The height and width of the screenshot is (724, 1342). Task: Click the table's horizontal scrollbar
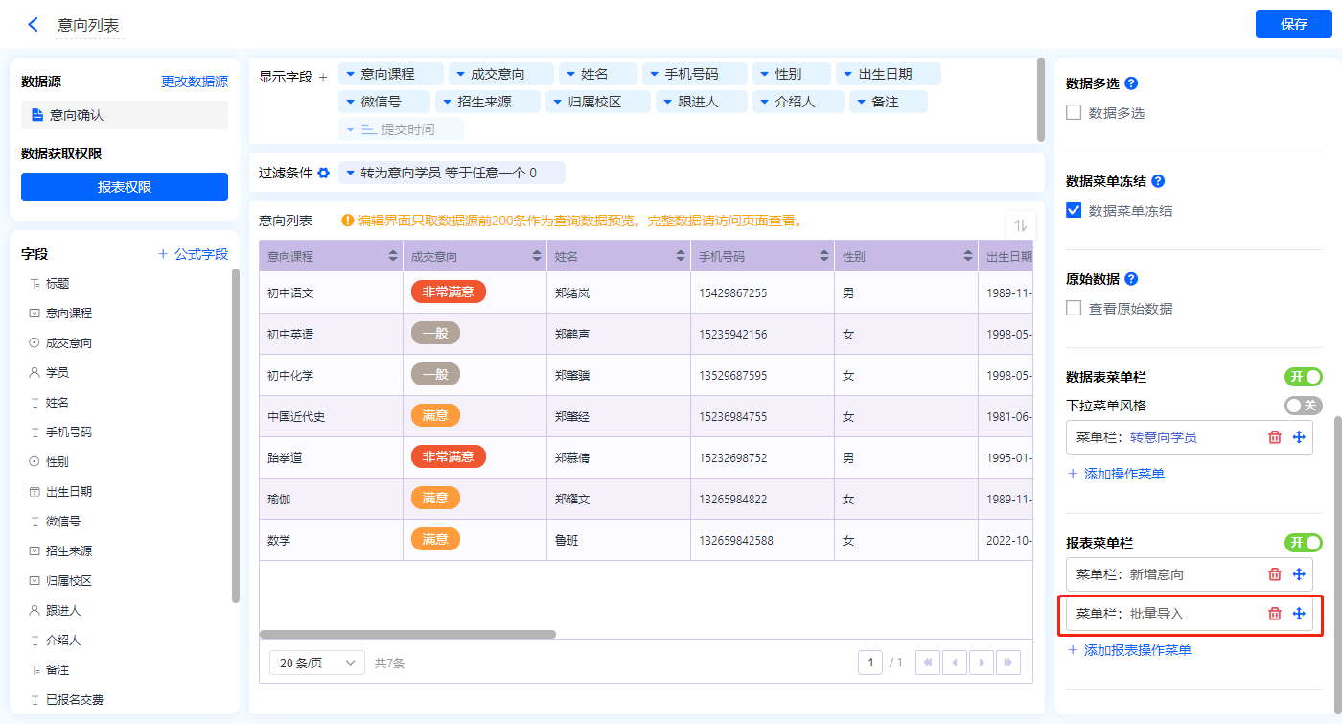click(407, 634)
